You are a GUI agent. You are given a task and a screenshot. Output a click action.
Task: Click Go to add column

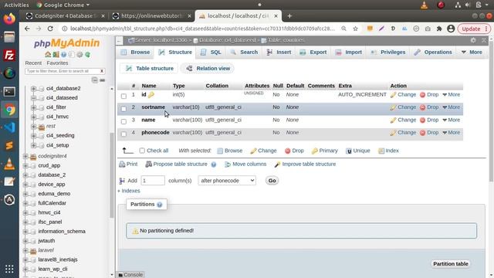point(272,181)
